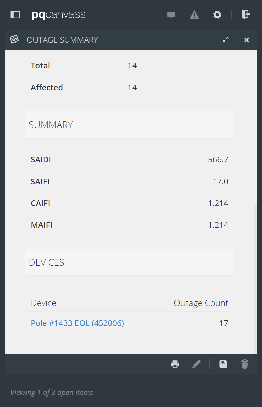
Task: Click the pqcanvass logo
Action: coord(58,15)
